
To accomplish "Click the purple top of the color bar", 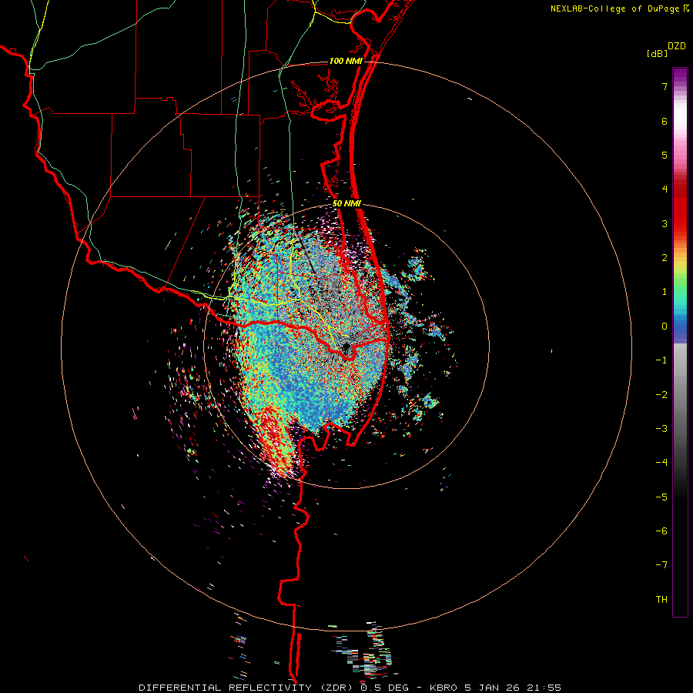I will [680, 75].
